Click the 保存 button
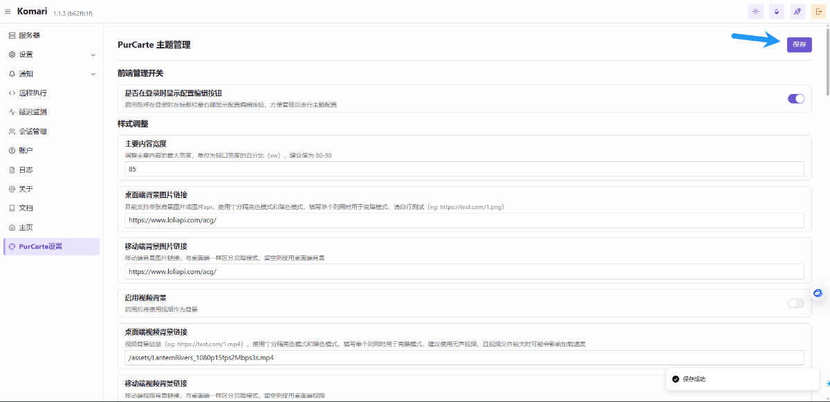The width and height of the screenshot is (830, 402). point(800,44)
